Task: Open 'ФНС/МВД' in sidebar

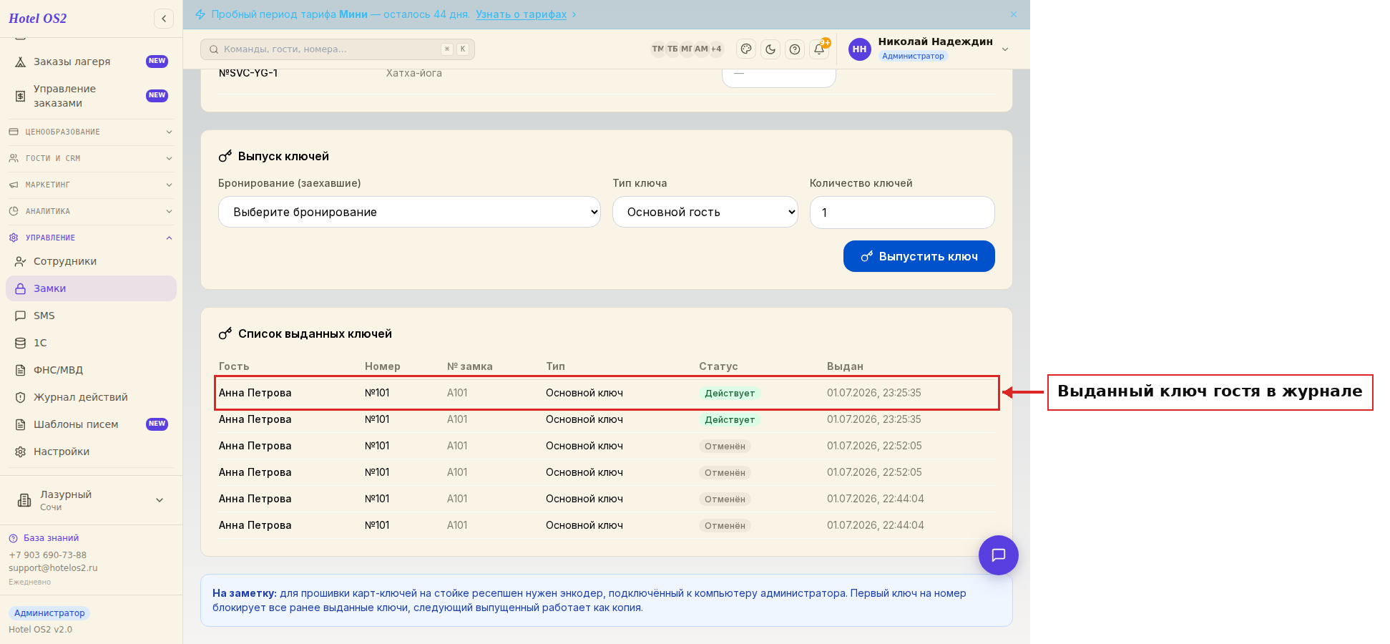Action: click(92, 370)
